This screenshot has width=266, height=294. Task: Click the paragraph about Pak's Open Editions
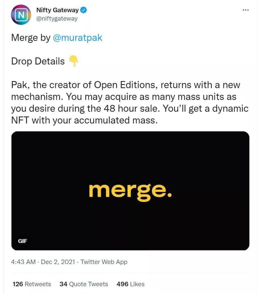(x=130, y=103)
